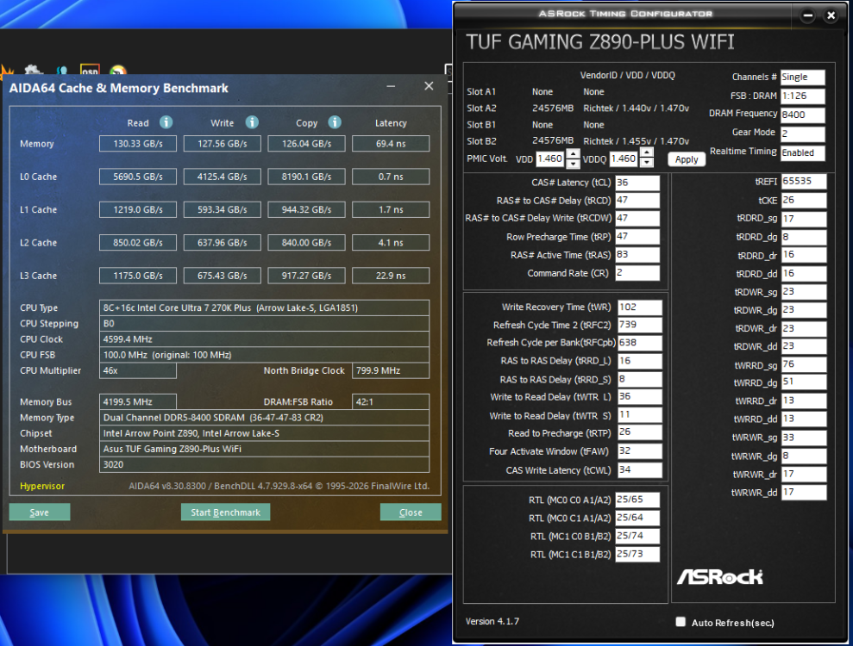Click the VDD voltage field showing 1.460

click(550, 158)
